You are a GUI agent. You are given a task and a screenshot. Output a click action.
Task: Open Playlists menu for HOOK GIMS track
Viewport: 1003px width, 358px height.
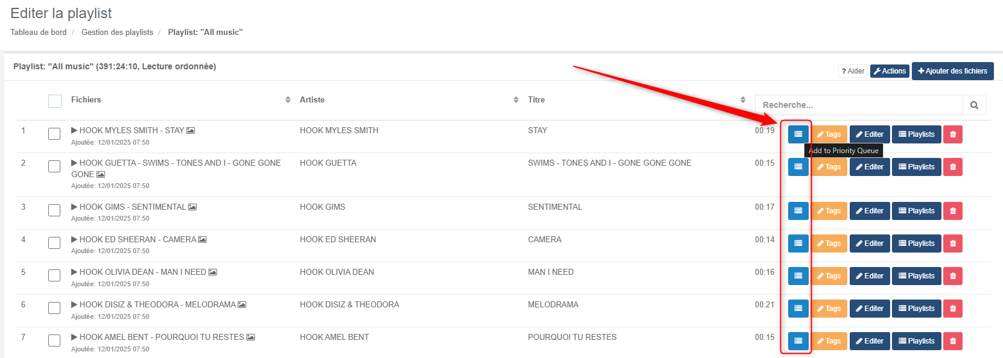click(916, 211)
